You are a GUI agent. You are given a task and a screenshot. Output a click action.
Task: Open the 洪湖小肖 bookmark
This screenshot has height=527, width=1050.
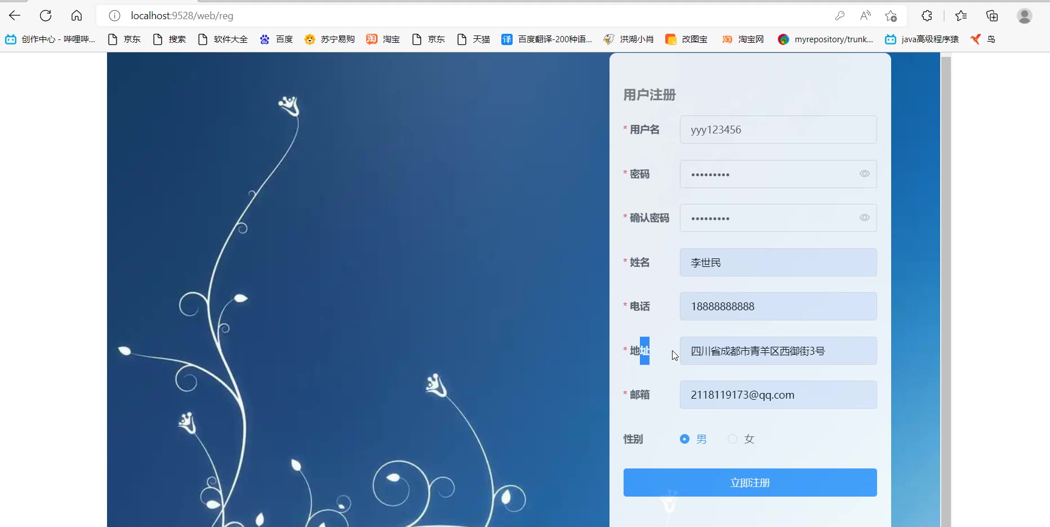pyautogui.click(x=628, y=39)
